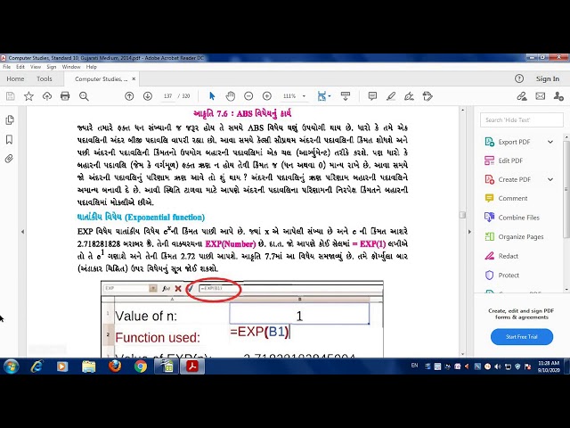Send file by email envelope icon

pos(541,96)
